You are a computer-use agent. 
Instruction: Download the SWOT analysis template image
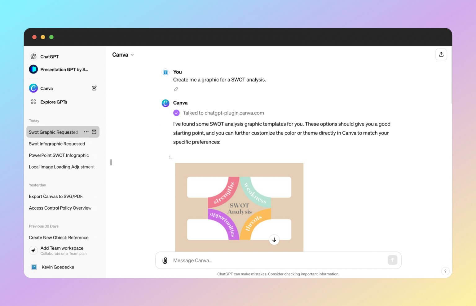pos(274,240)
